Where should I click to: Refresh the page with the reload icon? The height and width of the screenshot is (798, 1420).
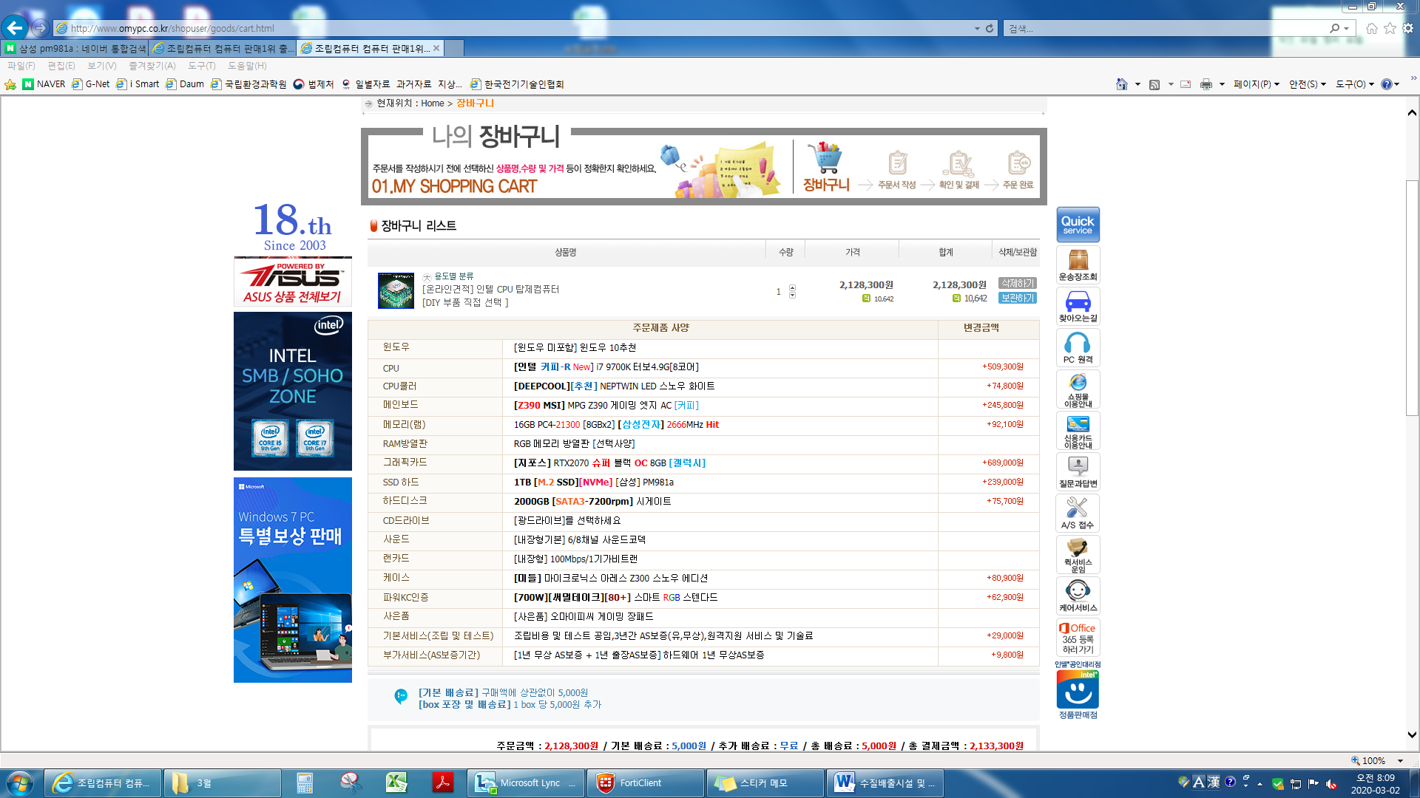coord(990,28)
